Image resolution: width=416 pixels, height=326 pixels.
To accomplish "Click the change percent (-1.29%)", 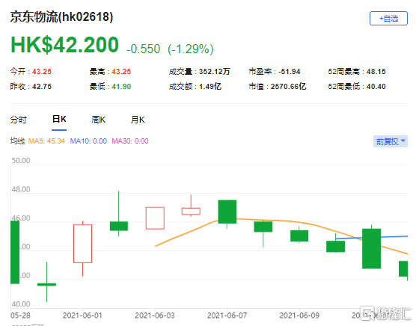I will (191, 49).
